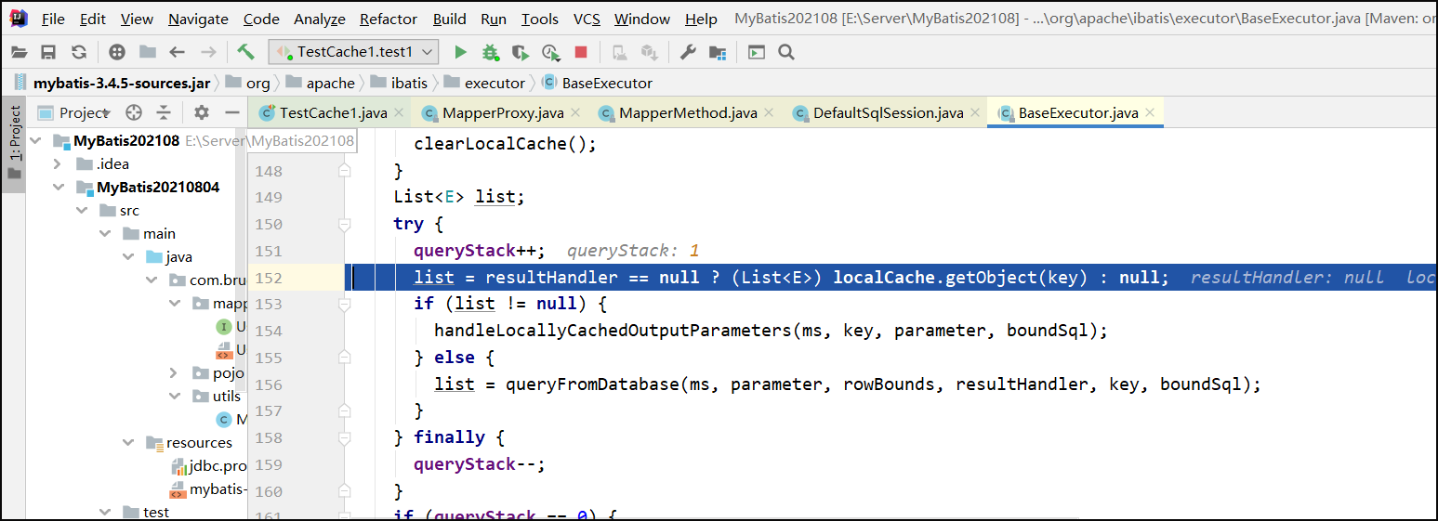The image size is (1438, 521).
Task: Collapse the MyBatis202108 root node
Action: 36,141
